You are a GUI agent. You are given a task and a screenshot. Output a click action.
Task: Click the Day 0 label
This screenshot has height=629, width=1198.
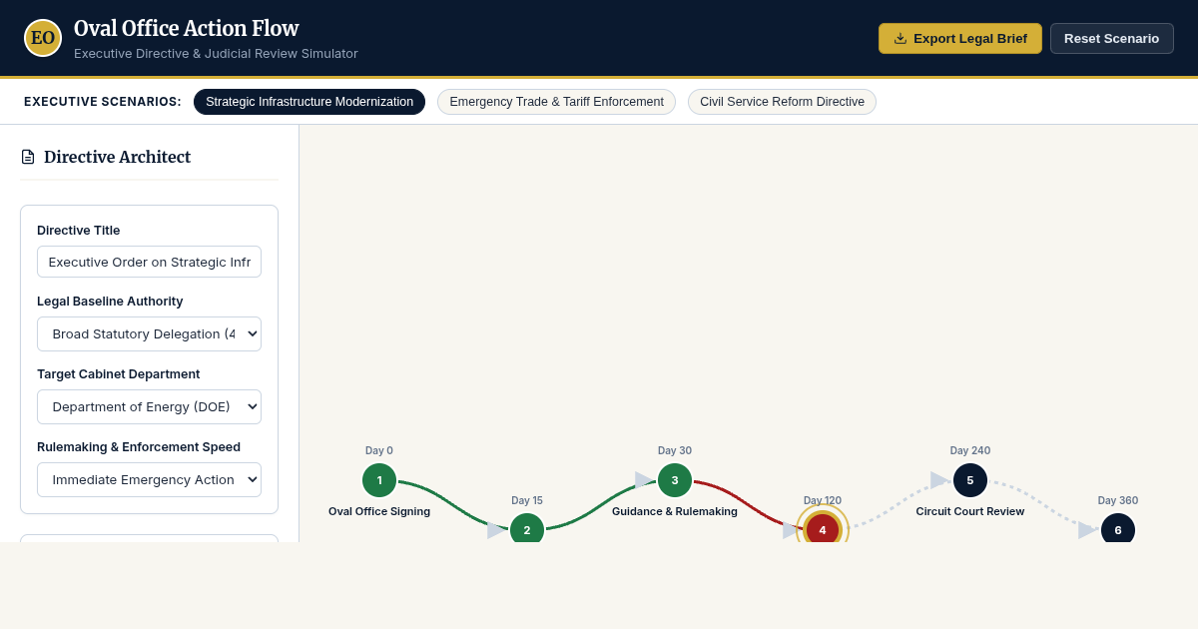coord(379,450)
